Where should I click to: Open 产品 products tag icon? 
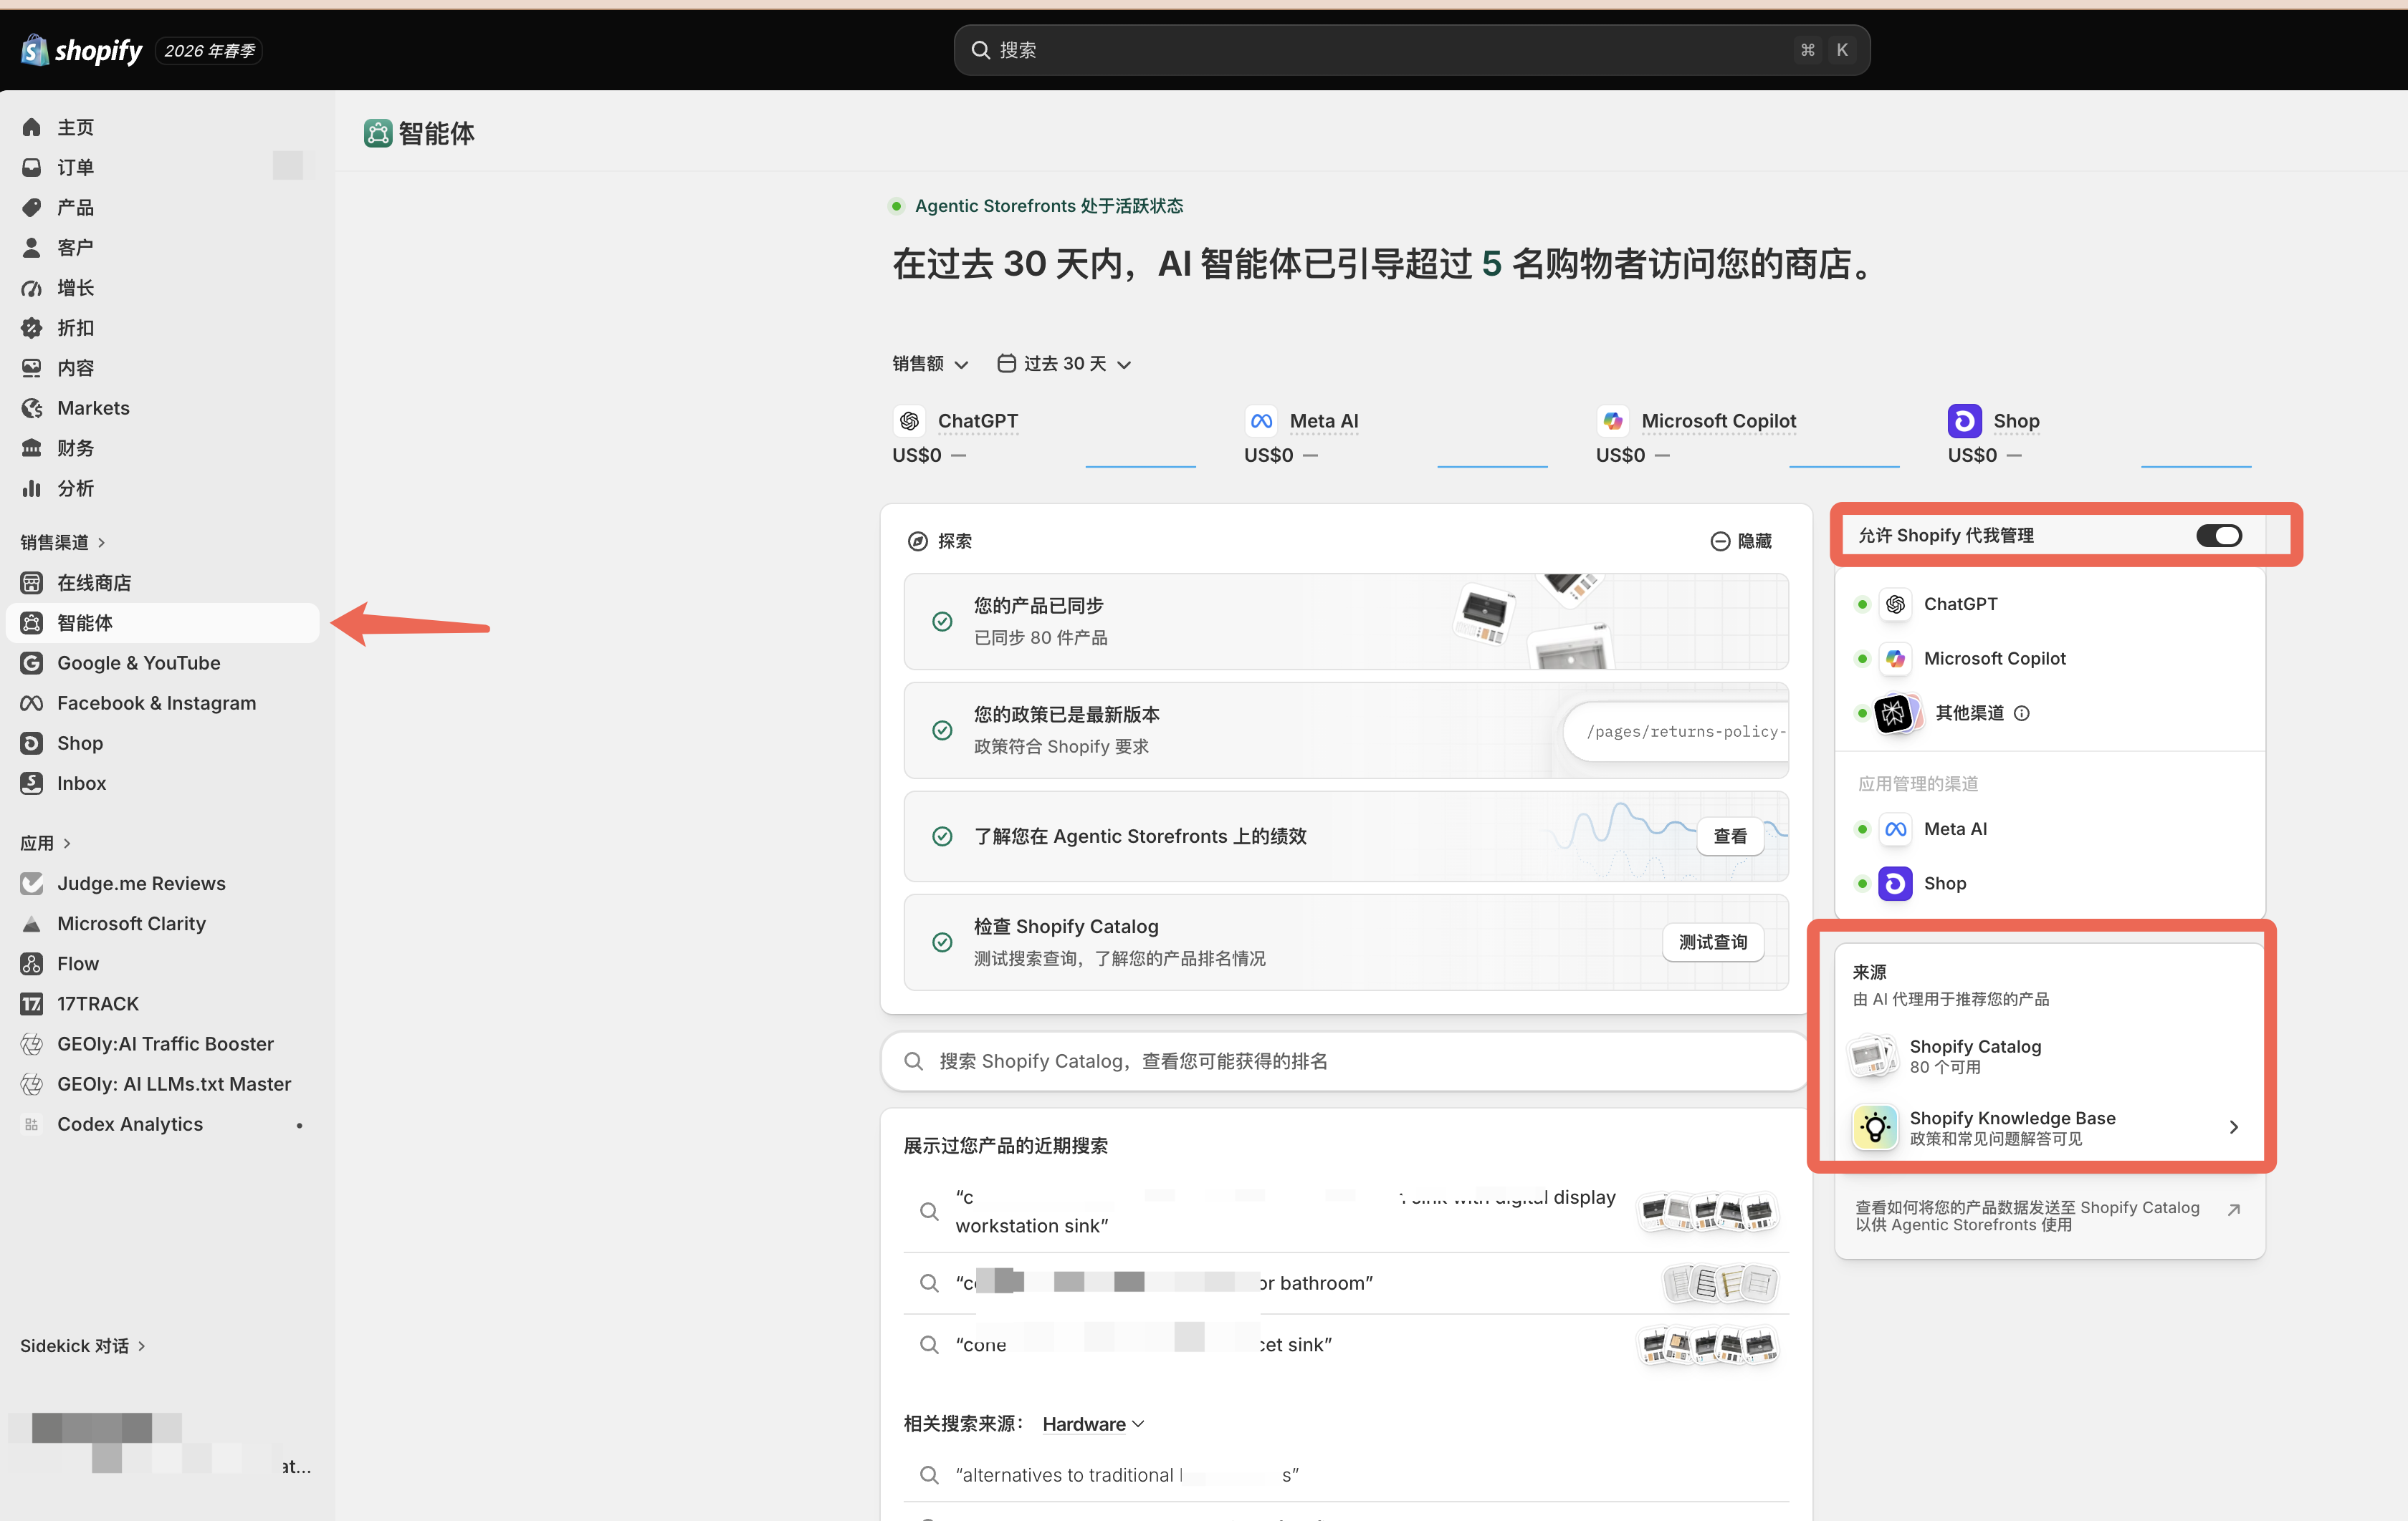(x=32, y=207)
